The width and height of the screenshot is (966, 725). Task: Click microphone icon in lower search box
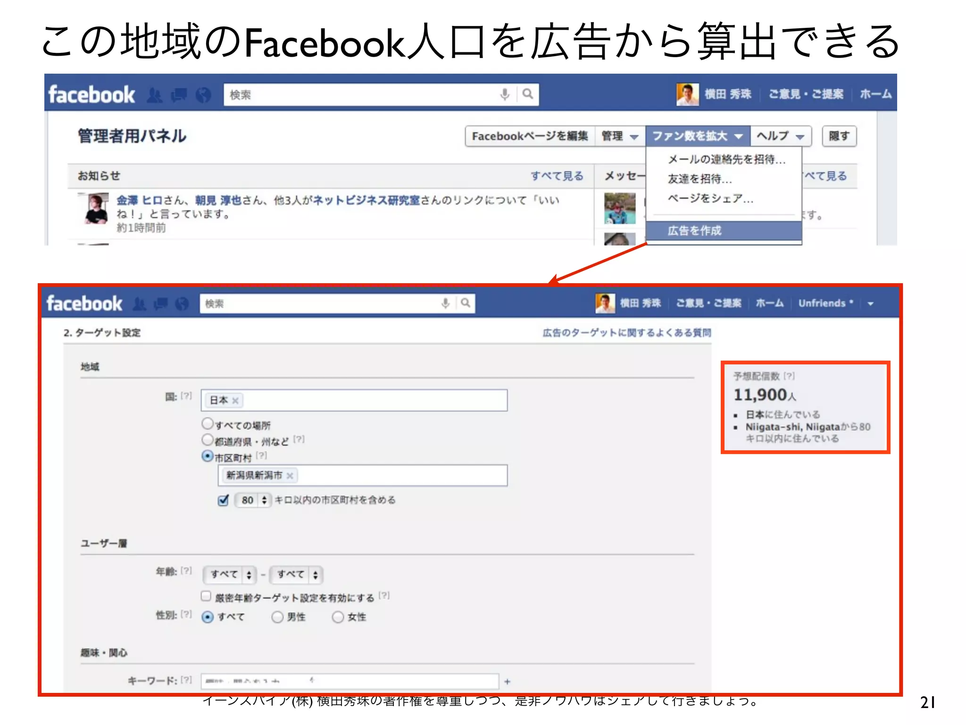(x=445, y=303)
